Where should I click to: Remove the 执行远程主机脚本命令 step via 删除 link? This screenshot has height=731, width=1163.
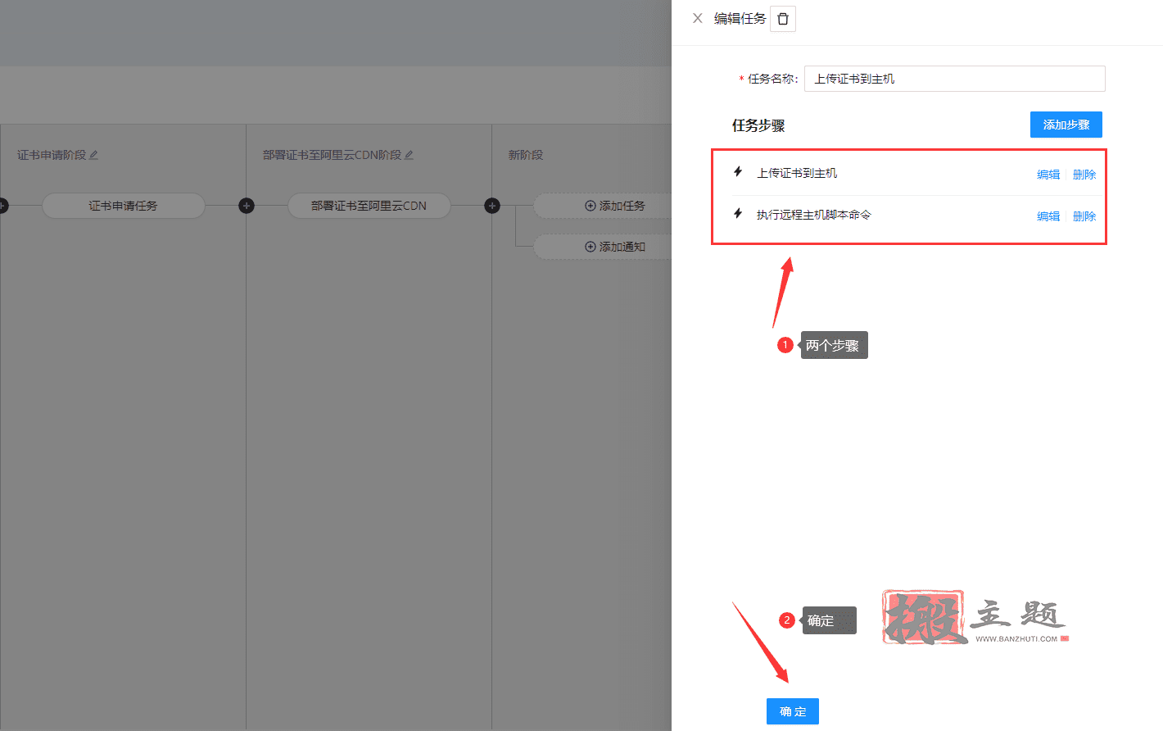click(x=1084, y=216)
